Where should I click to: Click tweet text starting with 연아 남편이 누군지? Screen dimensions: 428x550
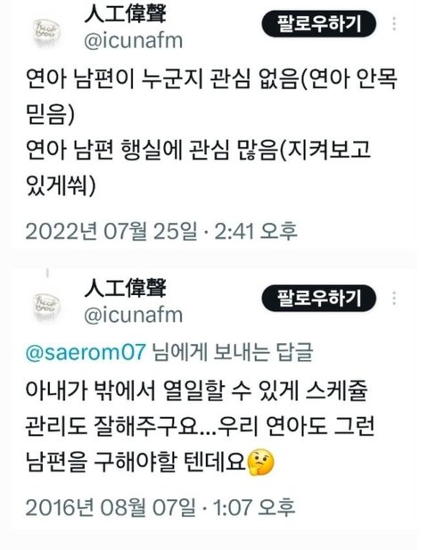point(211,95)
